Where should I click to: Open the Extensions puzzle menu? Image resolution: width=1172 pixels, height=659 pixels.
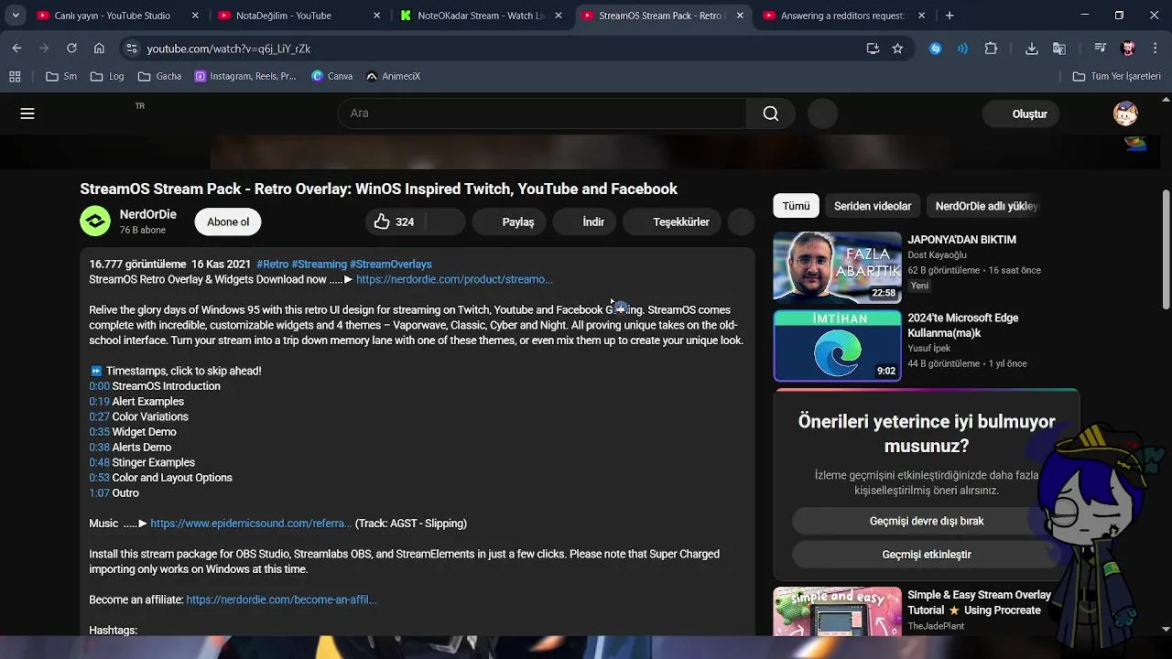coord(991,49)
